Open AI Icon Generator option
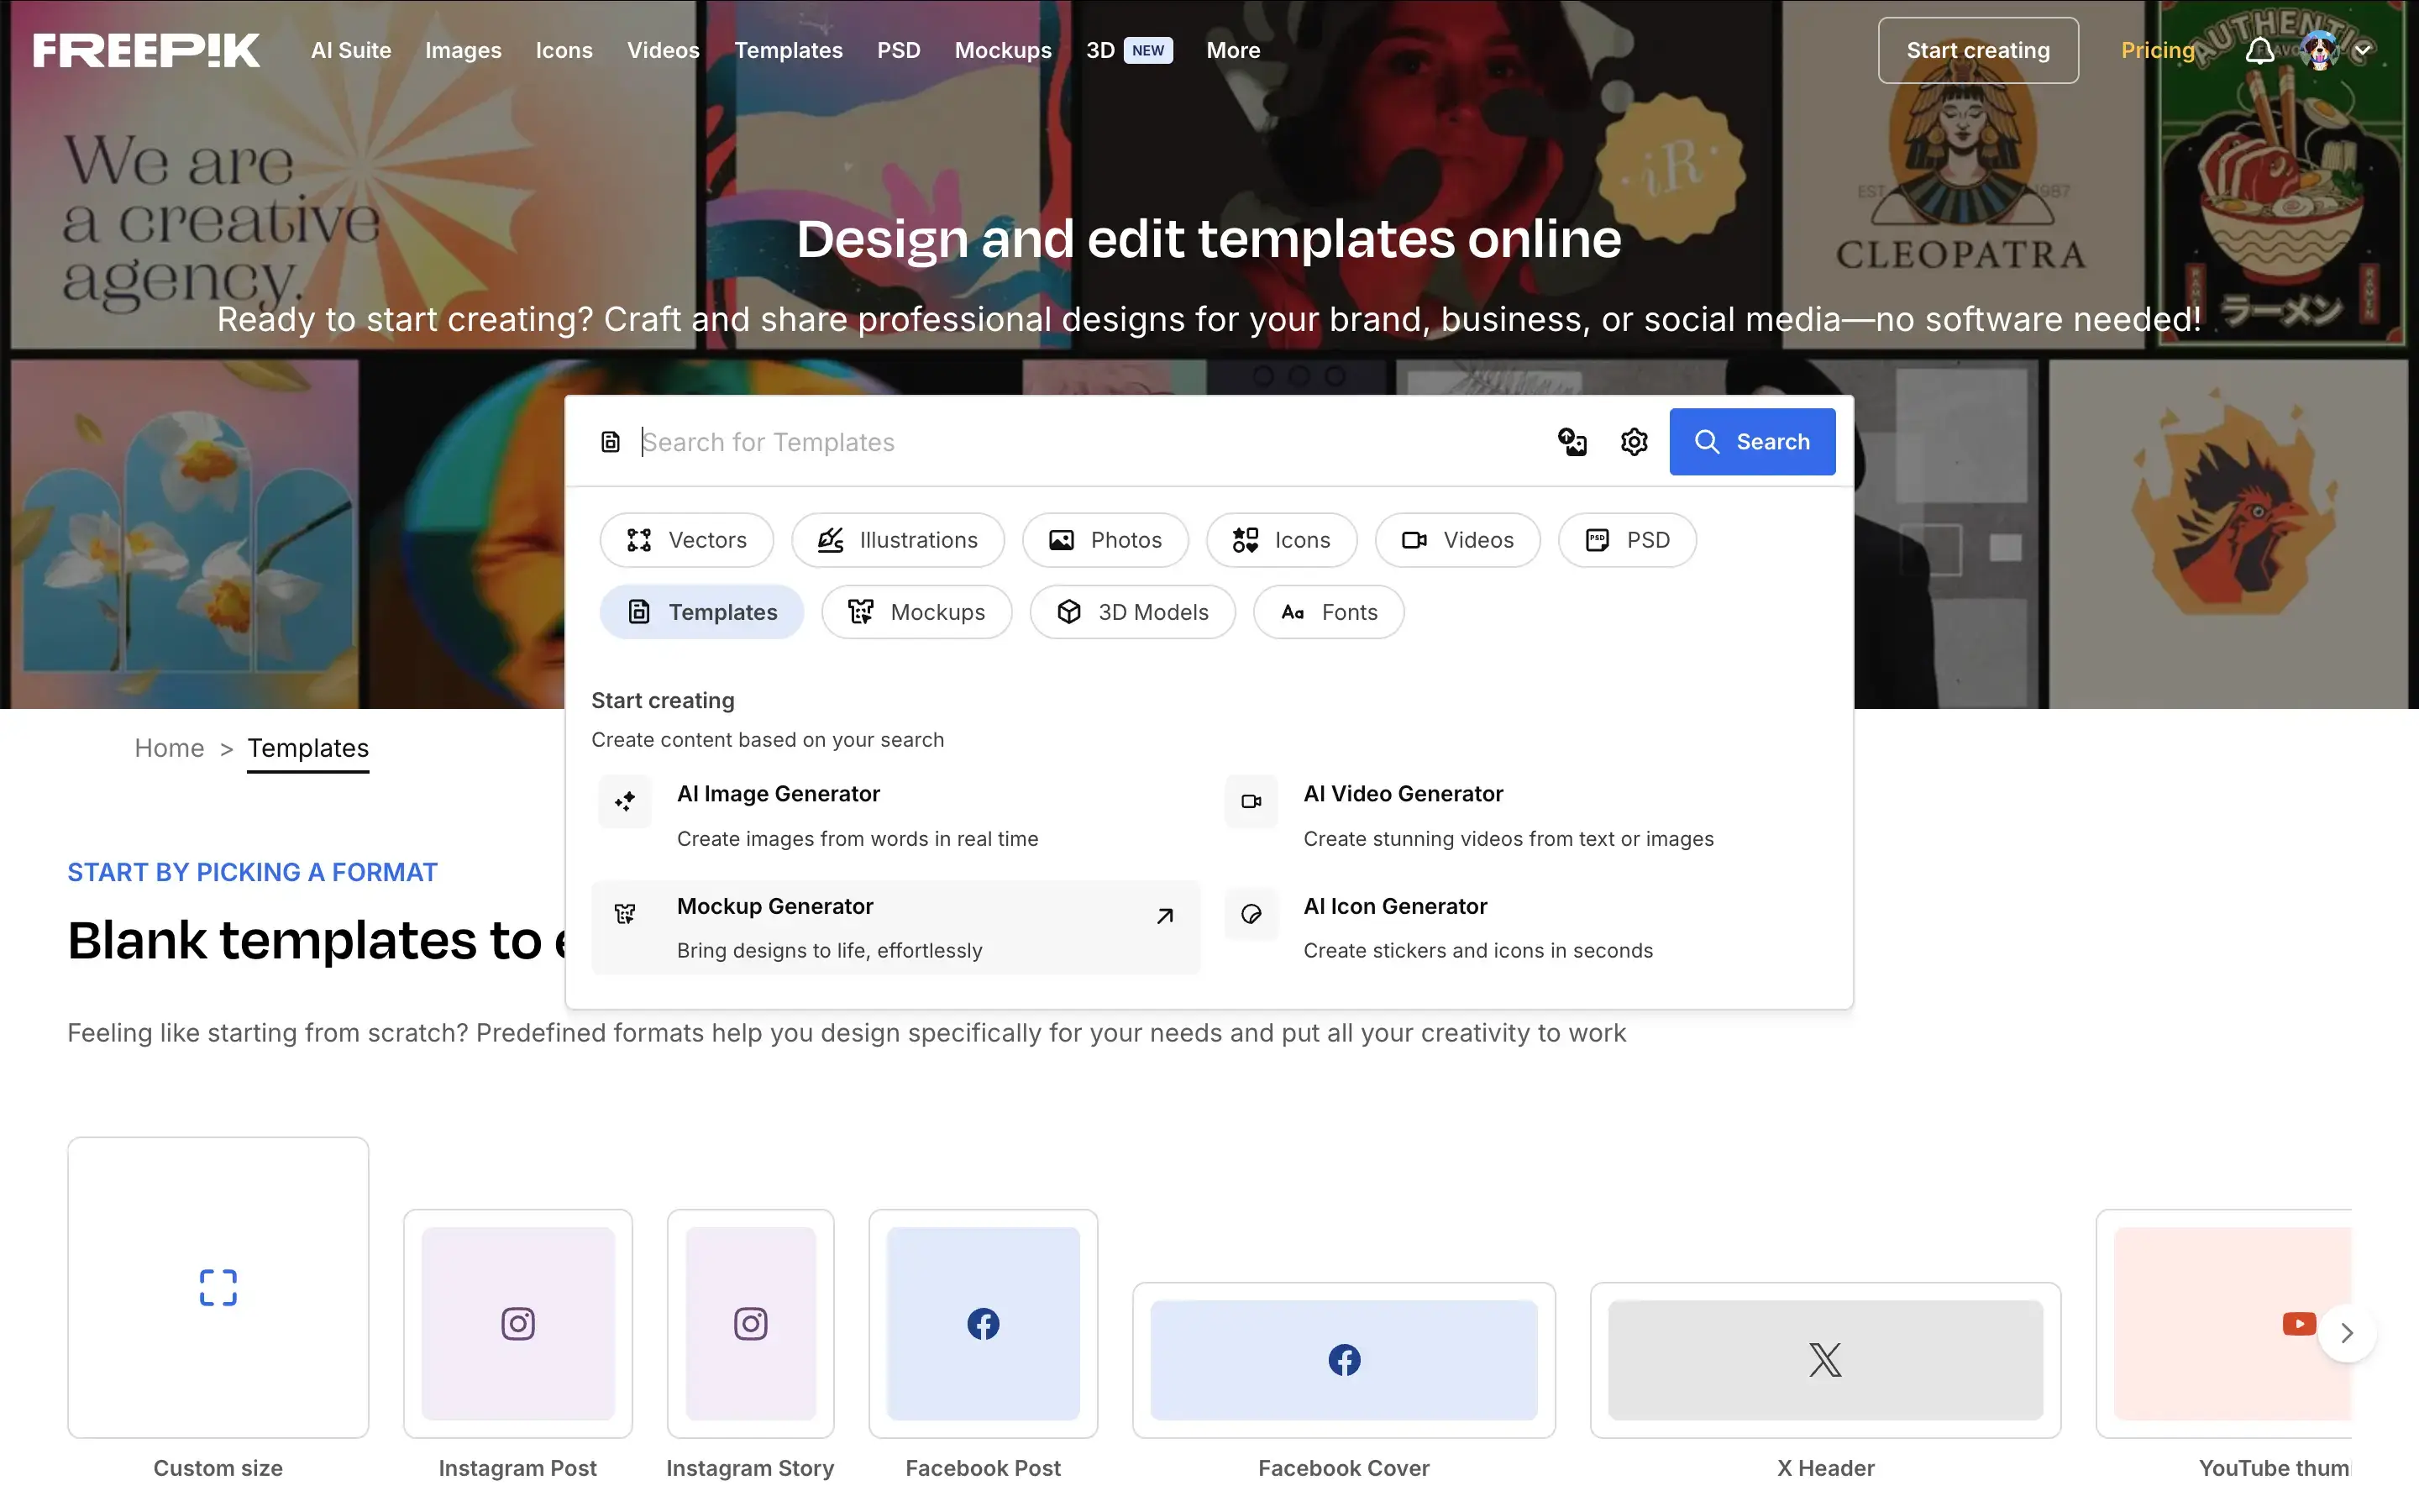The width and height of the screenshot is (2419, 1512). [1522, 927]
